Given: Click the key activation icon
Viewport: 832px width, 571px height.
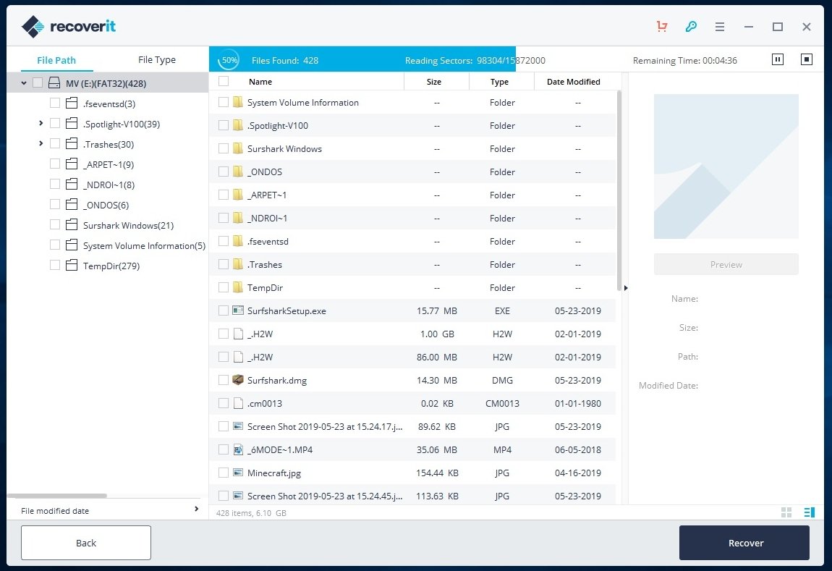Looking at the screenshot, I should pos(690,26).
